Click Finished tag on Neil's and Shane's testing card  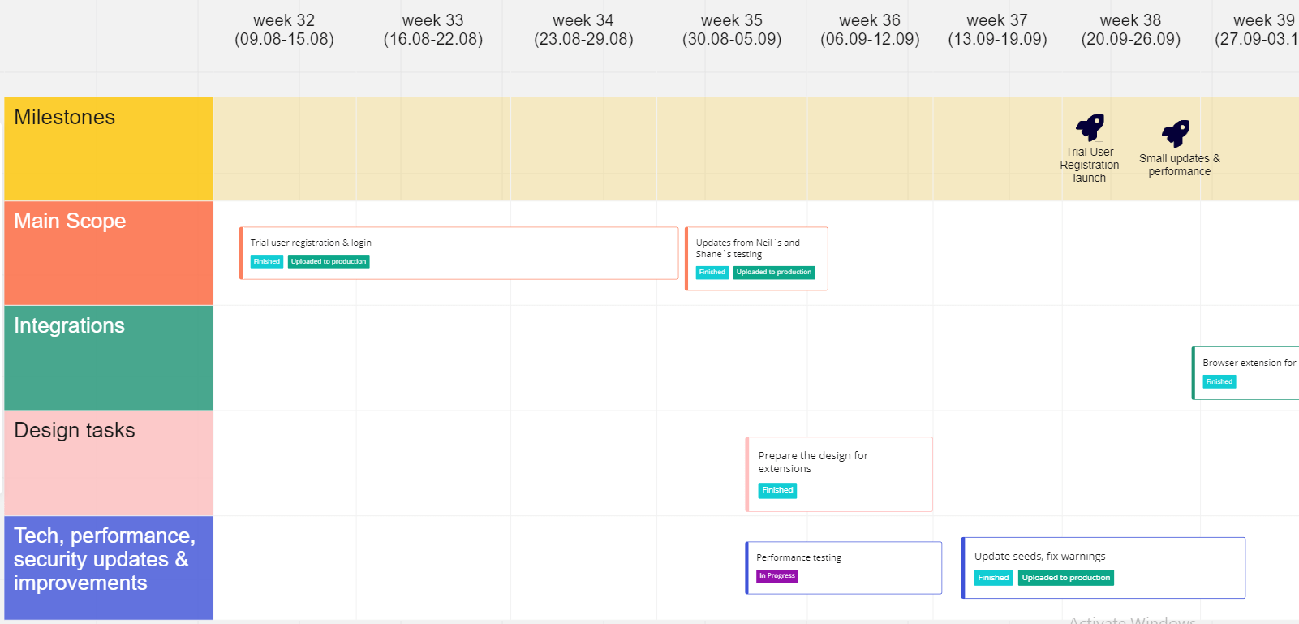(712, 273)
